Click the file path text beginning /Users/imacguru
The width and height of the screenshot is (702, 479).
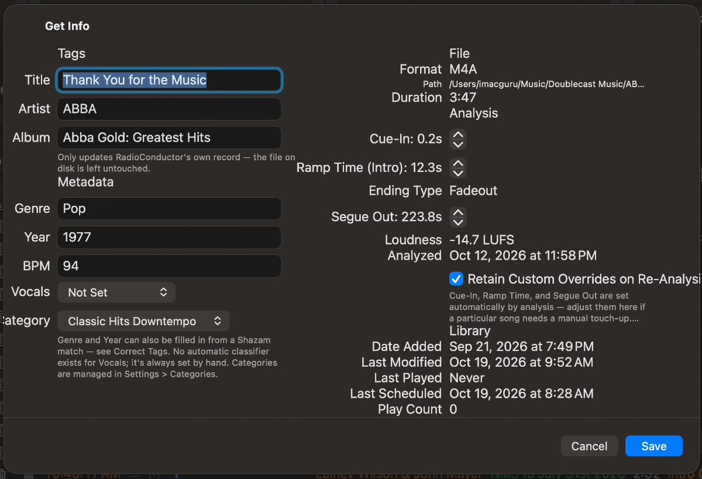click(x=547, y=84)
